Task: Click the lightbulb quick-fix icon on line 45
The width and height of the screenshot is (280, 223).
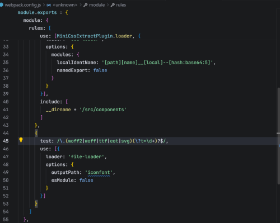Action: [x=21, y=140]
